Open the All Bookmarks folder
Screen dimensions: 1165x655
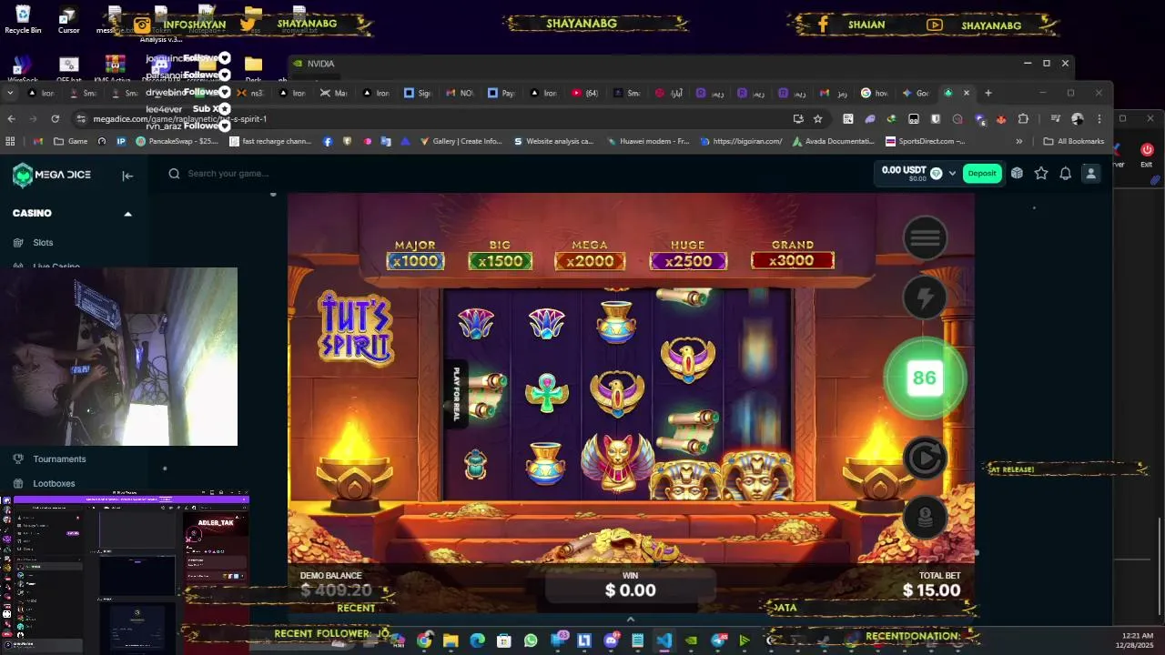point(1074,142)
